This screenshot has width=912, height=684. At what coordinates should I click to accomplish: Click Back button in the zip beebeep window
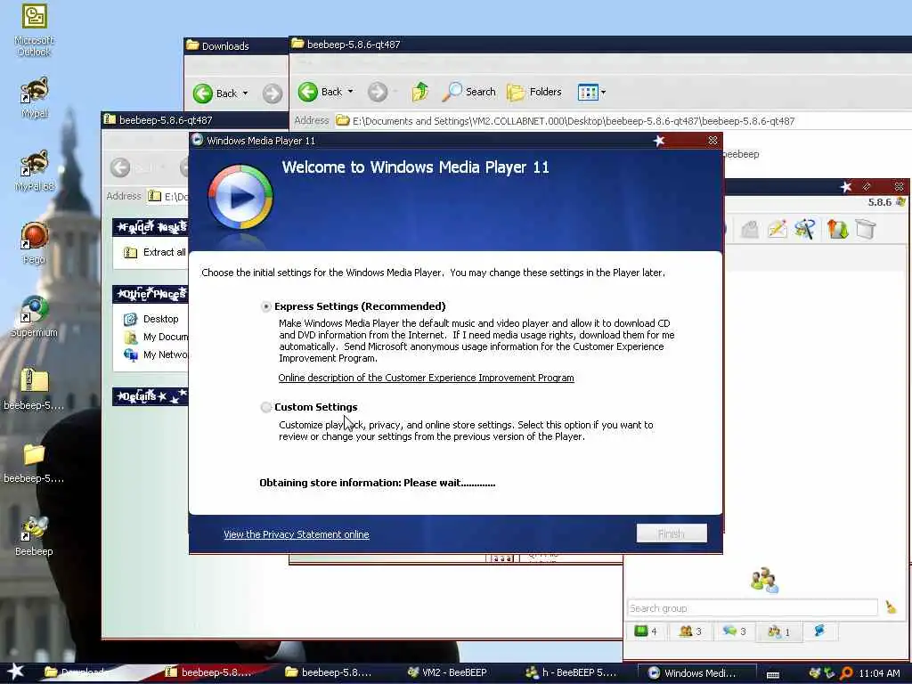point(120,167)
